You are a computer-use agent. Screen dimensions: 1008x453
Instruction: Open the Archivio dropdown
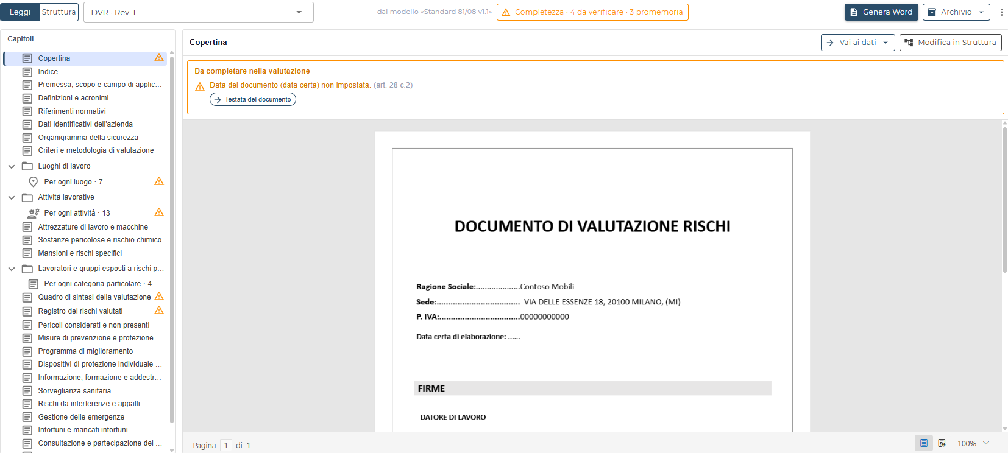click(956, 12)
